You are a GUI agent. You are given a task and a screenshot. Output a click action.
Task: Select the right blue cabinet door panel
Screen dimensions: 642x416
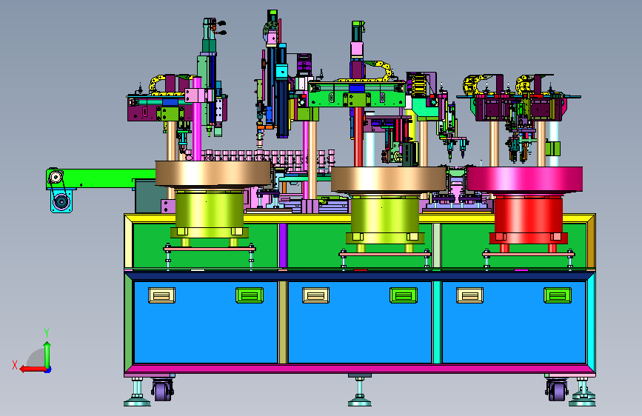click(514, 322)
